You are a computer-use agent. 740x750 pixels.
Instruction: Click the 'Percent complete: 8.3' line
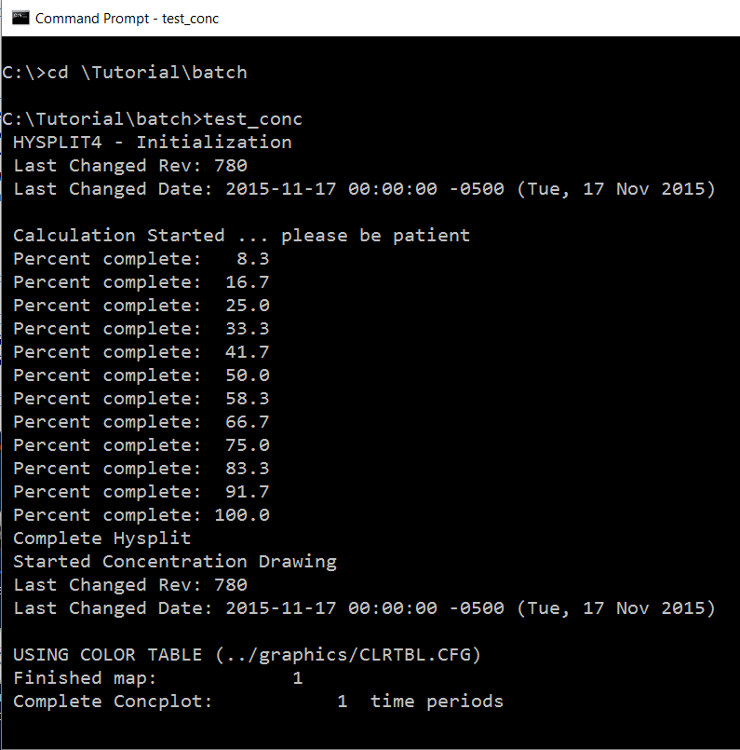tap(141, 259)
